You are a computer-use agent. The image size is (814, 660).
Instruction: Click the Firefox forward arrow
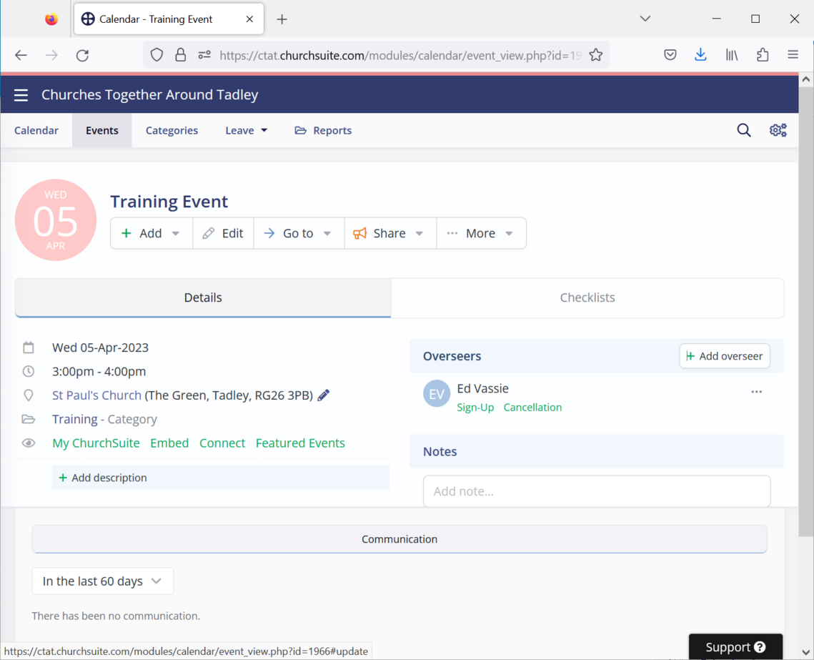(51, 55)
